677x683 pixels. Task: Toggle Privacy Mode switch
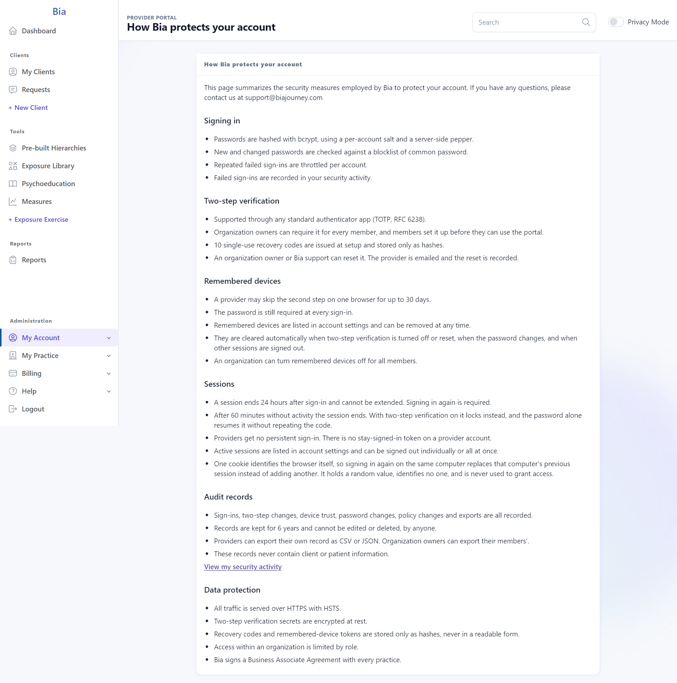[x=616, y=22]
